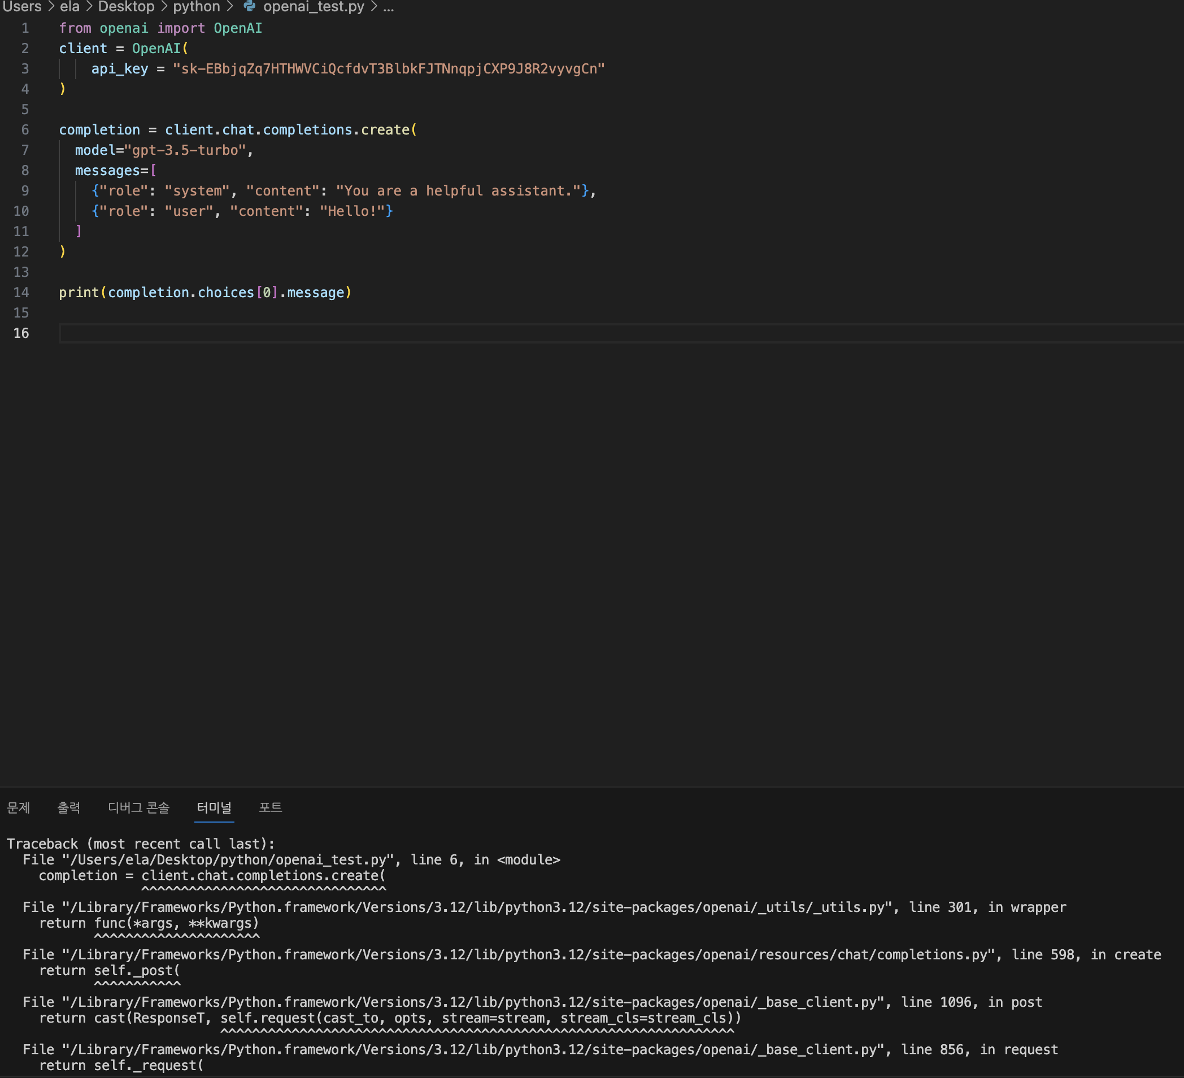Click the "Hello!" content string
The height and width of the screenshot is (1078, 1184).
352,211
